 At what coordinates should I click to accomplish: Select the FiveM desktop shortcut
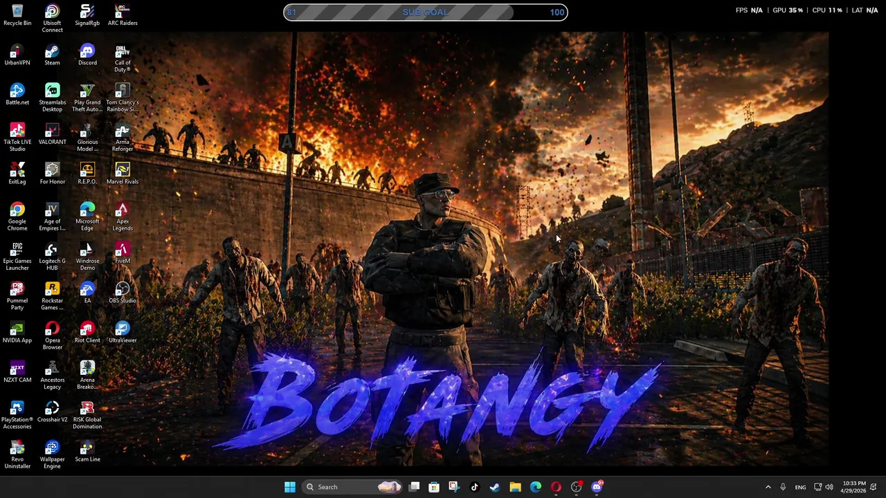pos(123,253)
